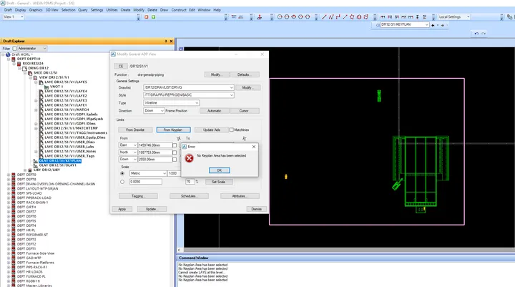Click OK in the Error dialog

point(220,170)
